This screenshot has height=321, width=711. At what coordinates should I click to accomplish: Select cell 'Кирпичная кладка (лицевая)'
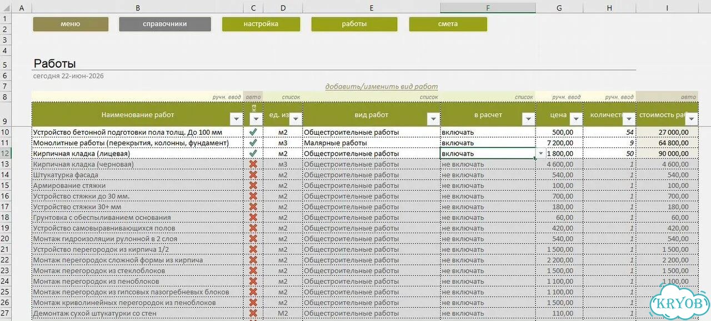138,154
